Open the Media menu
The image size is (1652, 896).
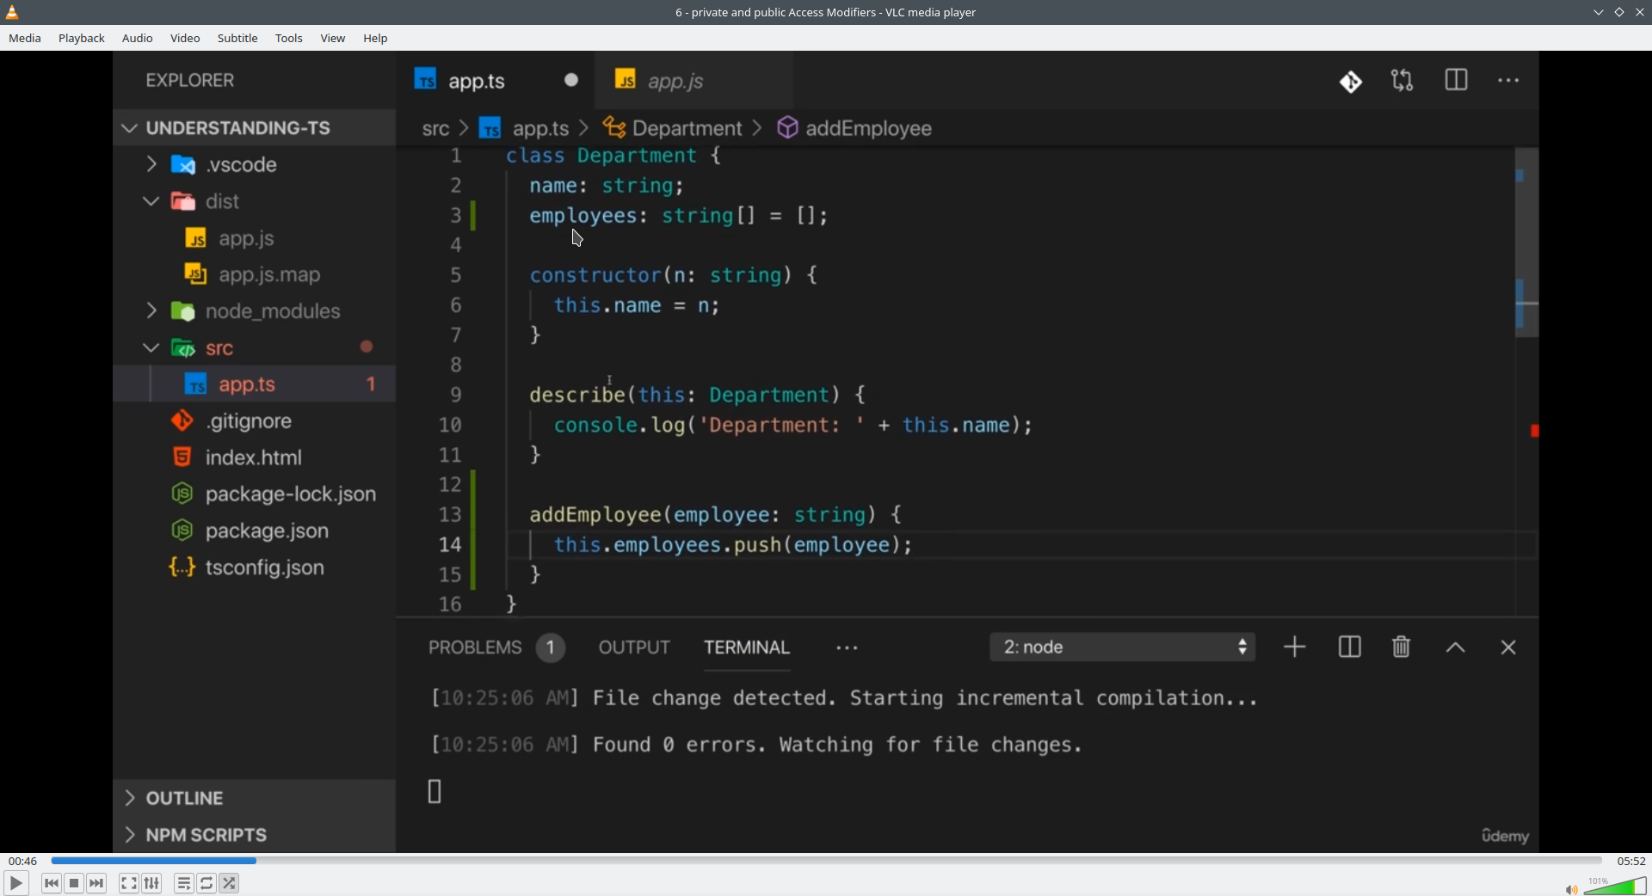(x=25, y=39)
